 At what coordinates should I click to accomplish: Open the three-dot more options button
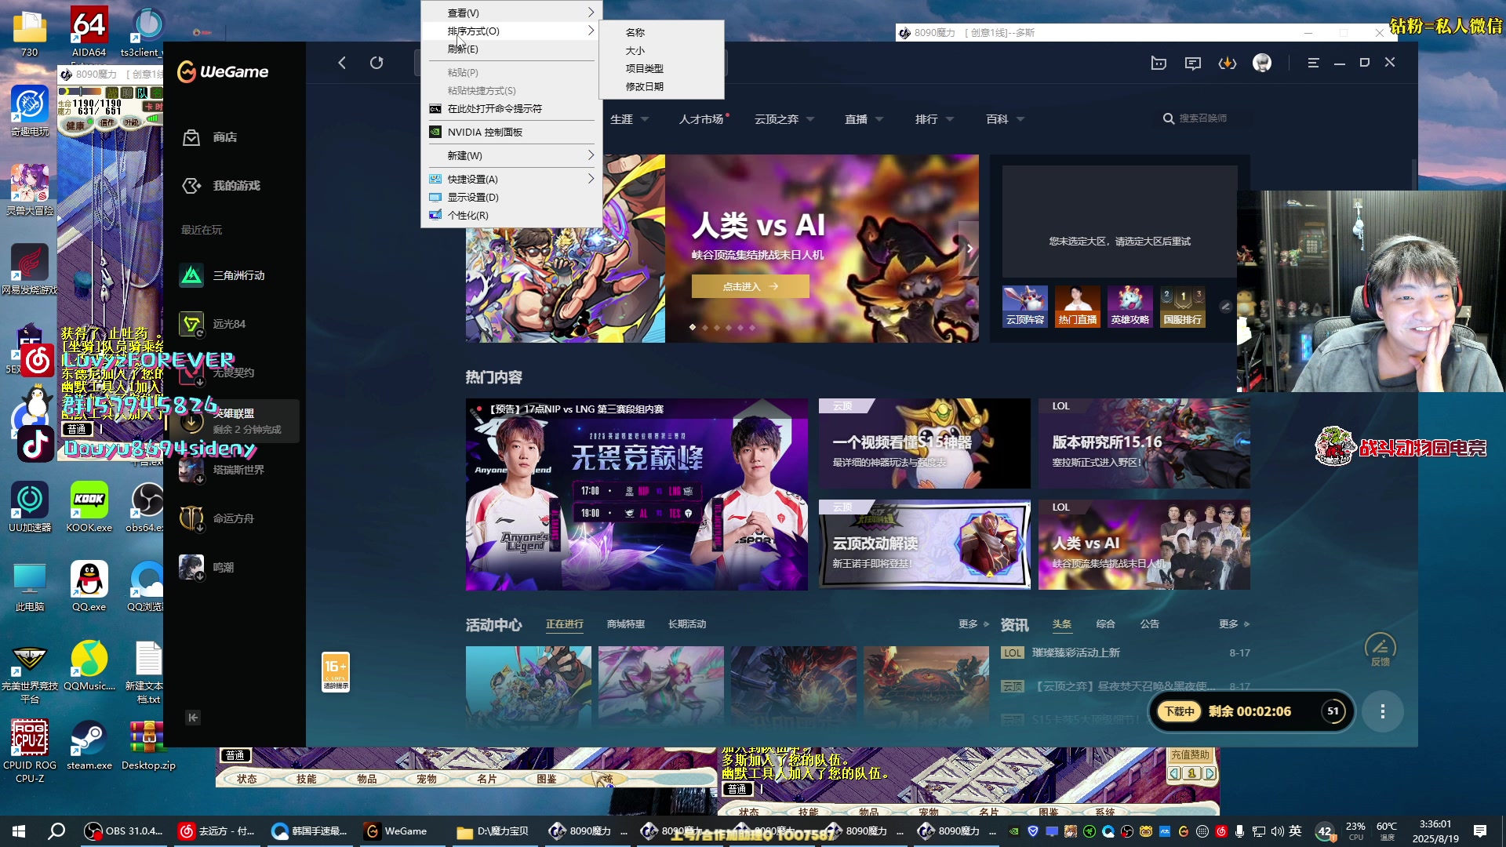pyautogui.click(x=1383, y=711)
